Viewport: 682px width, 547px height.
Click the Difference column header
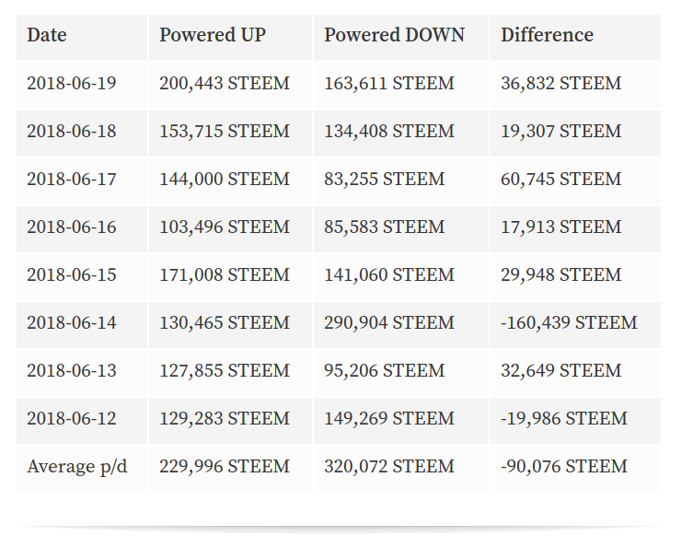(x=575, y=38)
